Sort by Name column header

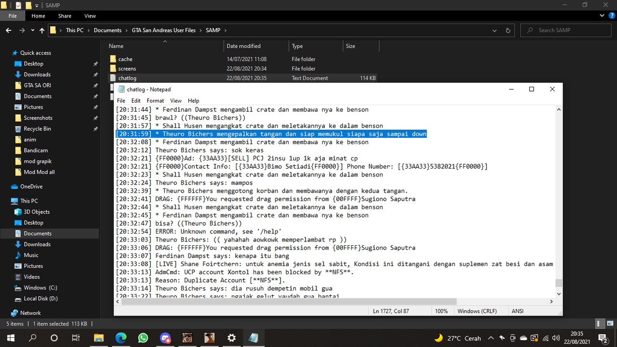pyautogui.click(x=165, y=46)
